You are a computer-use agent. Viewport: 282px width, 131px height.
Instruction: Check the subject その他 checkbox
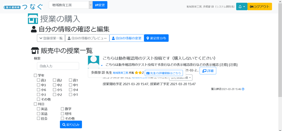tap(62, 118)
